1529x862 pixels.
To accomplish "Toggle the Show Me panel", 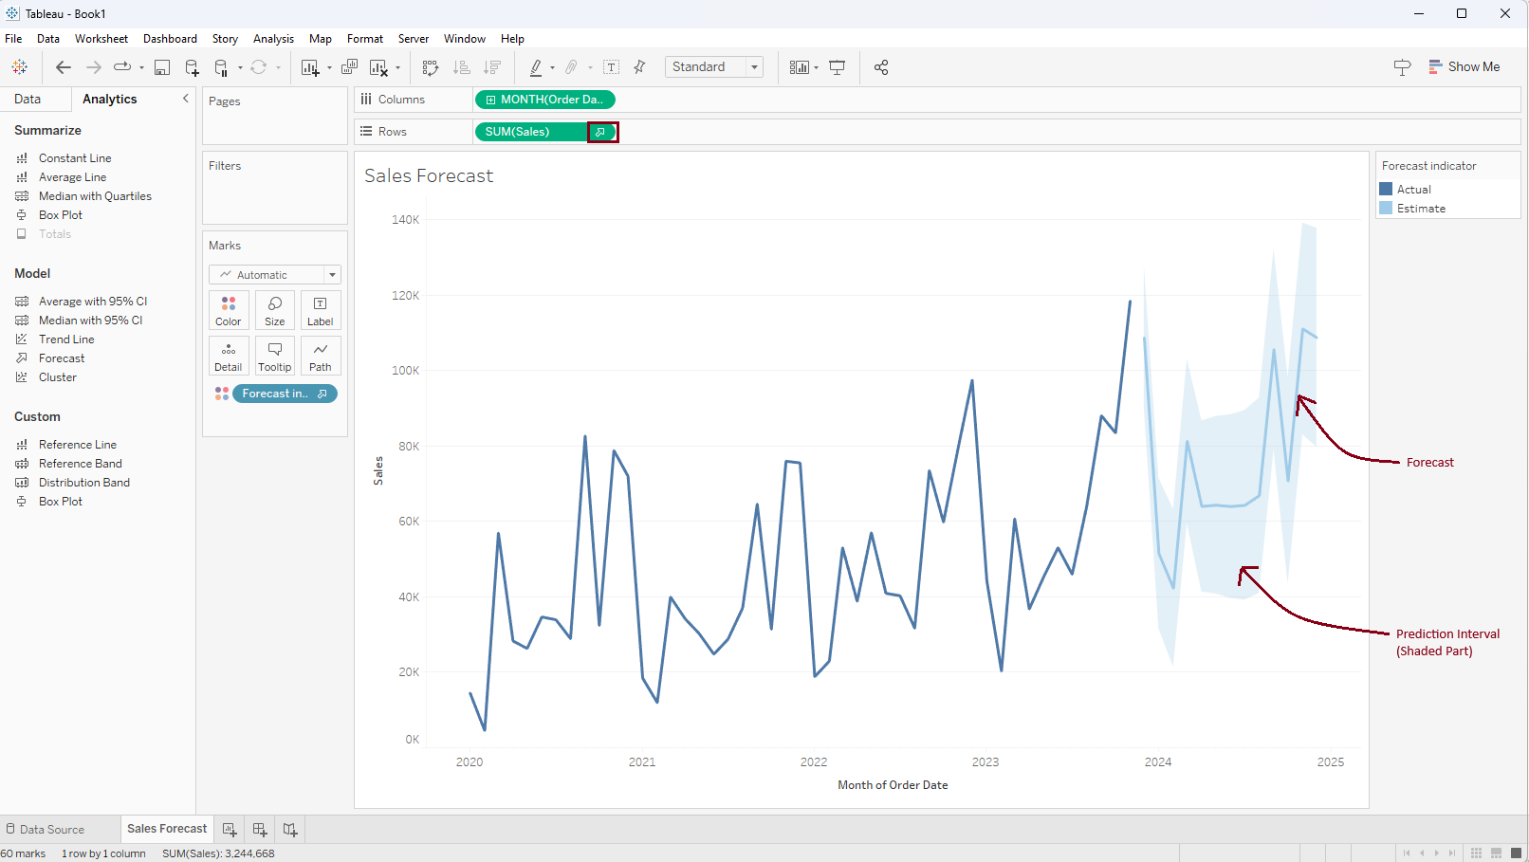I will pyautogui.click(x=1464, y=67).
